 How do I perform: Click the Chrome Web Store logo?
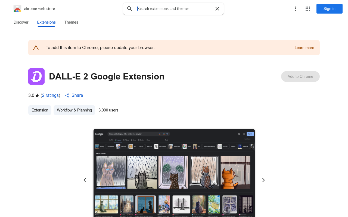pos(17,9)
